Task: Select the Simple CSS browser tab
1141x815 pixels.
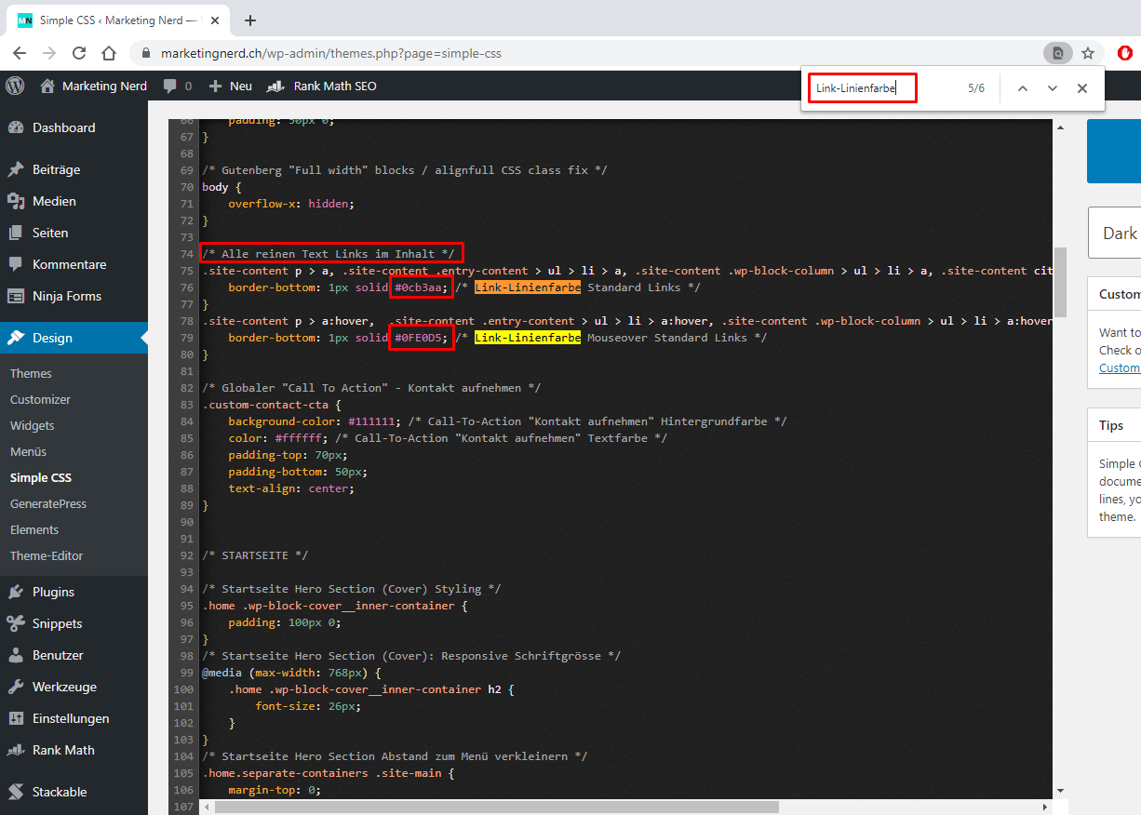Action: tap(116, 20)
